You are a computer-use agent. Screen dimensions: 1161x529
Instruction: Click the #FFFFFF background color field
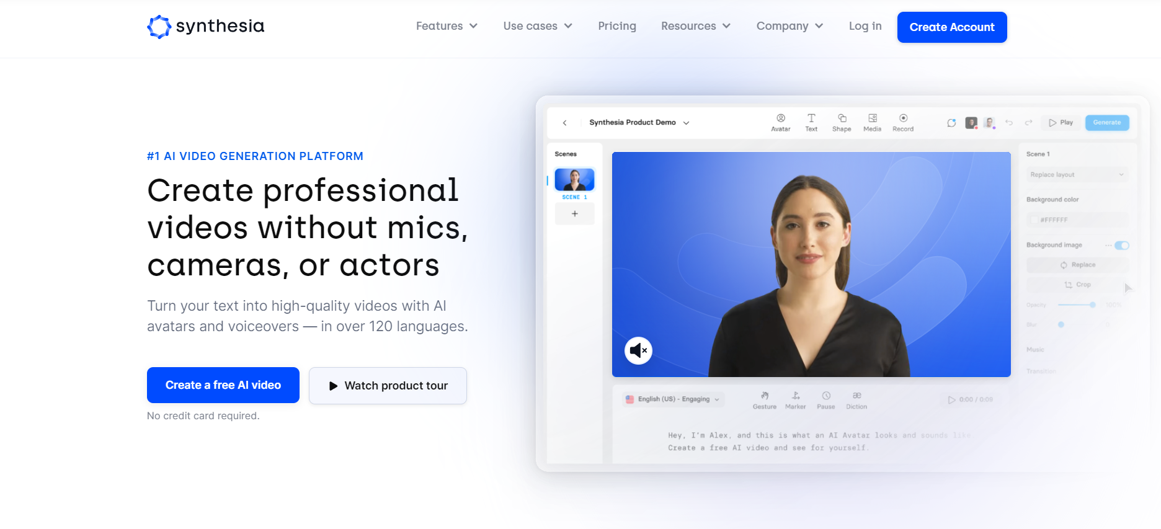coord(1077,220)
